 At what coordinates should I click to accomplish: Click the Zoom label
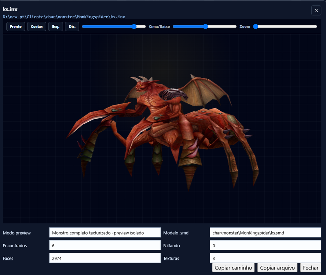tap(245, 26)
